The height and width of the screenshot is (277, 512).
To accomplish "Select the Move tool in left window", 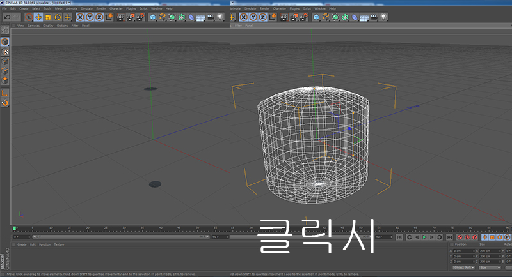I will (38, 17).
